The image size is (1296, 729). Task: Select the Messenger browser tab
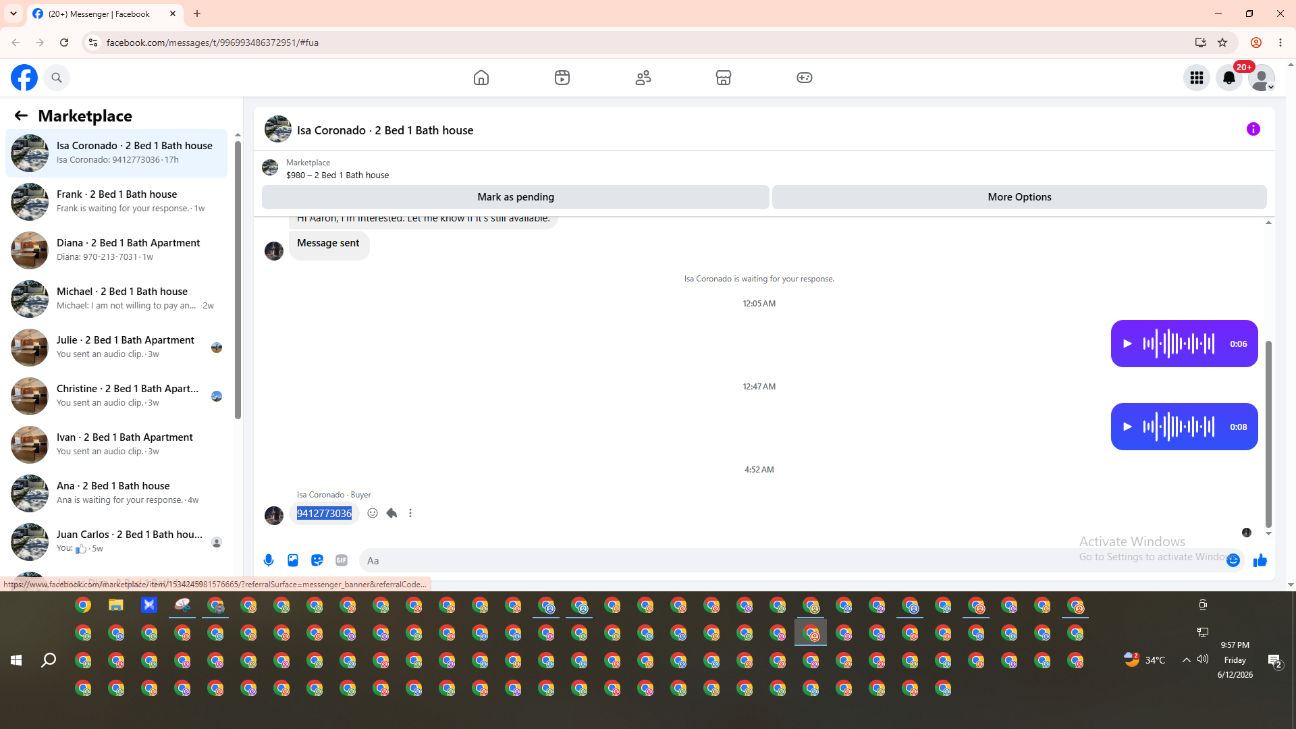pos(105,13)
